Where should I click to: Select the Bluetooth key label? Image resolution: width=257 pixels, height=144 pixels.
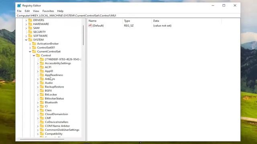tap(51, 102)
